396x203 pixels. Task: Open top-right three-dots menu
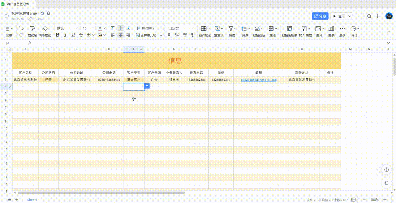359,16
